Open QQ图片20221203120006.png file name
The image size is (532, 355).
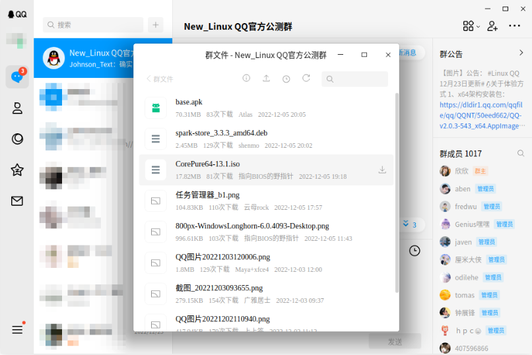click(223, 257)
